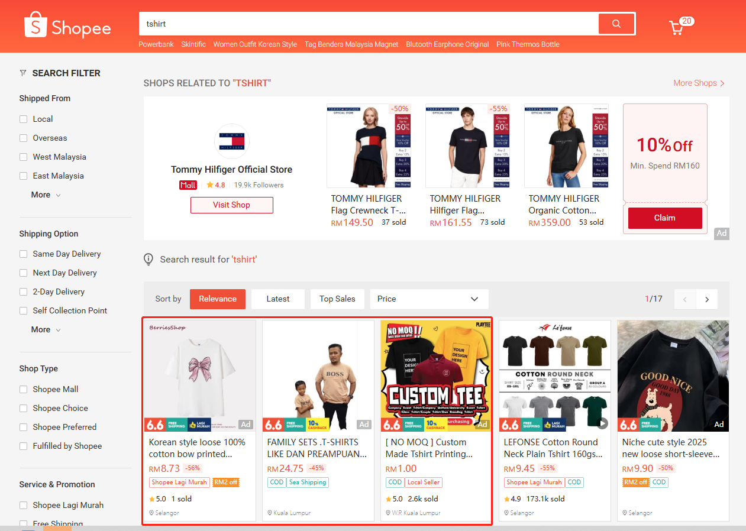Viewport: 746px width, 531px height.
Task: Enable Shopee Preferred filter
Action: pos(24,427)
